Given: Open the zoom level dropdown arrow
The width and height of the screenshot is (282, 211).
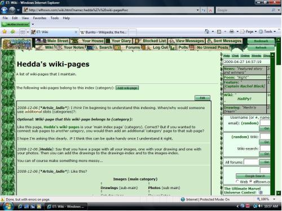Looking at the screenshot, I should [274, 199].
